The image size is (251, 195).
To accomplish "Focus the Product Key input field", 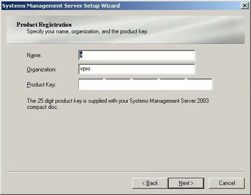I will [x=145, y=84].
